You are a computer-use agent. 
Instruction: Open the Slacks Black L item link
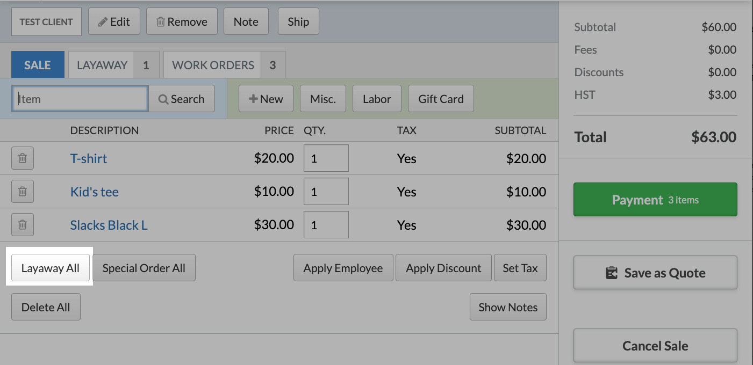click(109, 225)
